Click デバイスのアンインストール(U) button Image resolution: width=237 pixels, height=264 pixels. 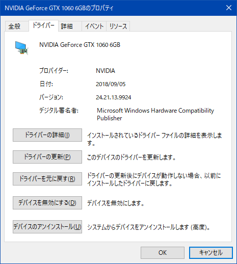[x=47, y=227]
